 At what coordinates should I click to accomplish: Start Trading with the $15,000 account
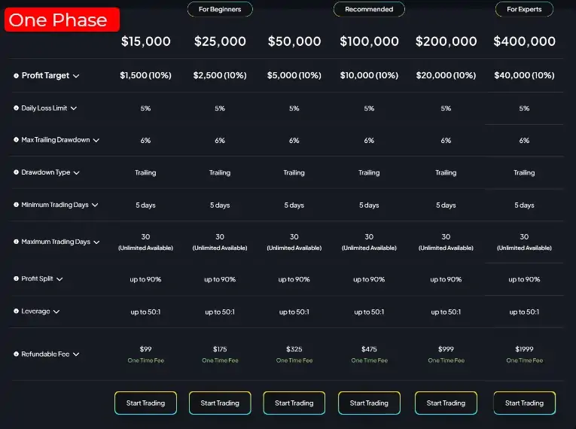point(145,403)
